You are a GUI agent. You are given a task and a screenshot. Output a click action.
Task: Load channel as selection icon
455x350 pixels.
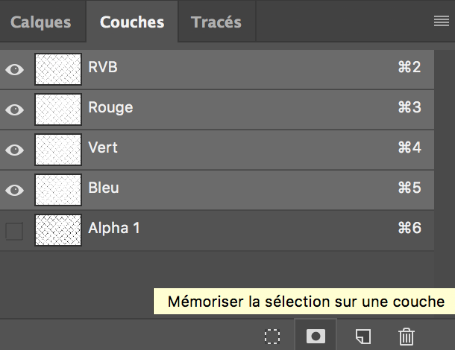tap(273, 336)
